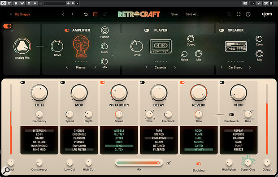Select FREEZE in the CHOP list

pyautogui.click(x=239, y=150)
